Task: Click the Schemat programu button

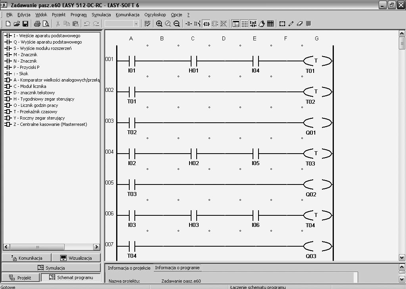Action: pyautogui.click(x=71, y=278)
